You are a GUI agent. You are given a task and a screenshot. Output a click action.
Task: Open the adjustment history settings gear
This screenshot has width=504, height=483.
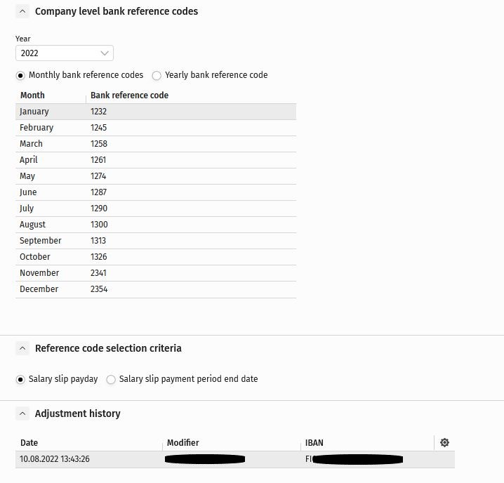tap(444, 442)
